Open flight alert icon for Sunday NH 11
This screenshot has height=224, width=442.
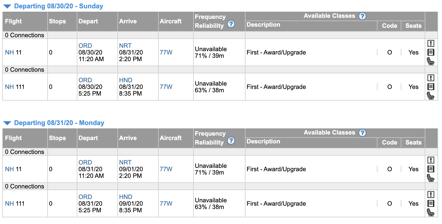click(431, 43)
